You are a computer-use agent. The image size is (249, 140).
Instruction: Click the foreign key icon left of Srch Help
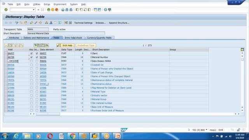click(58, 45)
